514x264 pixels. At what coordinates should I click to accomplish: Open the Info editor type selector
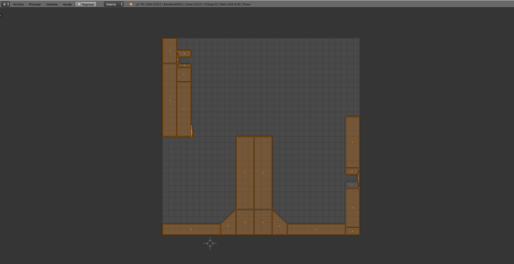[x=5, y=4]
